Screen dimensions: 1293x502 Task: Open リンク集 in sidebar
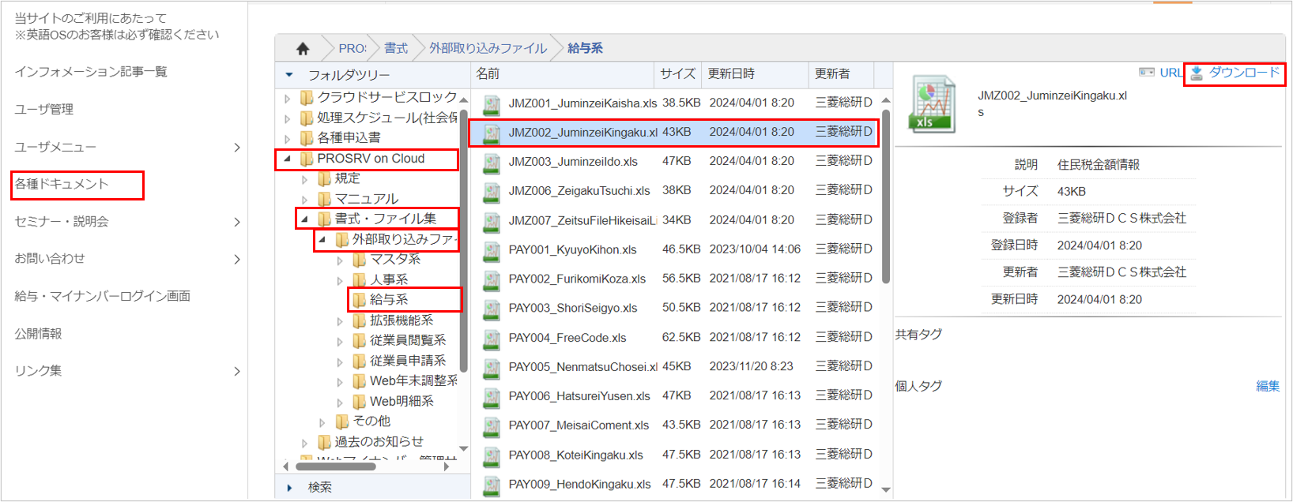click(38, 371)
